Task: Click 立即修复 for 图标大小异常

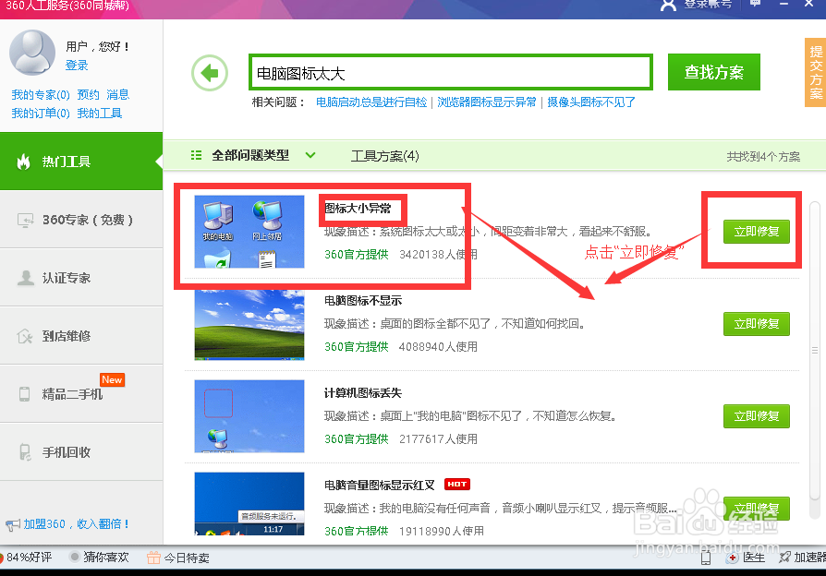Action: point(757,232)
